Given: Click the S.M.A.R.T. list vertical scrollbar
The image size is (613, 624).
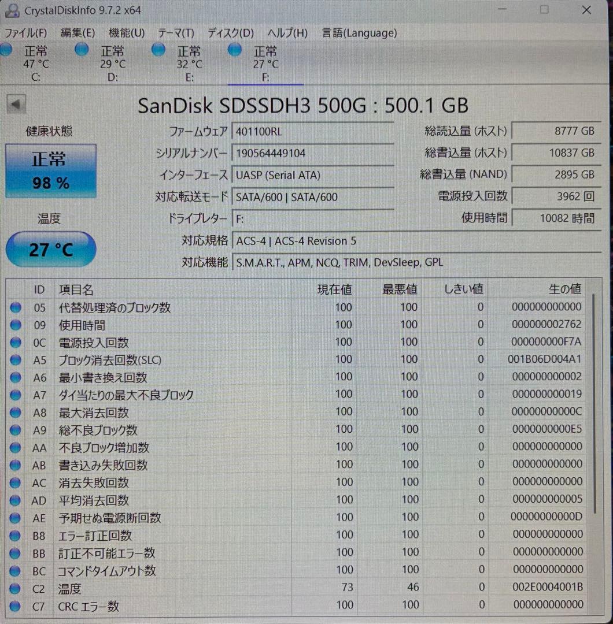Looking at the screenshot, I should [594, 404].
